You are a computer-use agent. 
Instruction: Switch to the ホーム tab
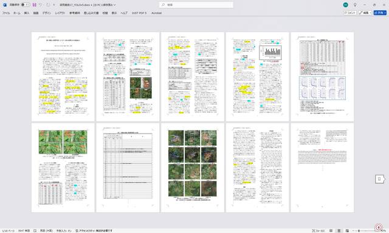click(16, 13)
